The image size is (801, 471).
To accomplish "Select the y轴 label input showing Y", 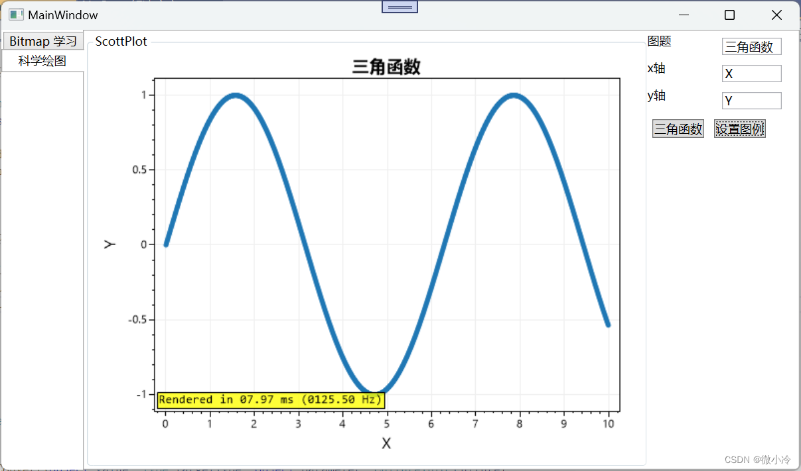I will [x=751, y=100].
